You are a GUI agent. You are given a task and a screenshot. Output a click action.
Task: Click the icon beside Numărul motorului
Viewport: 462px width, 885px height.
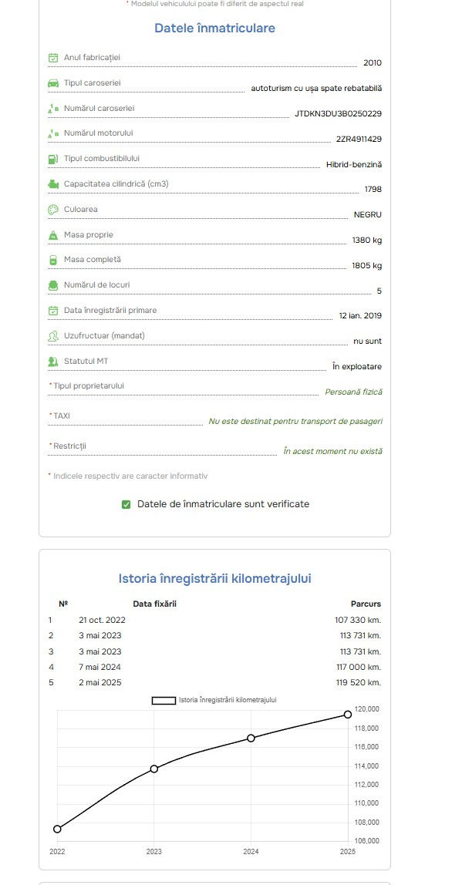pos(53,134)
